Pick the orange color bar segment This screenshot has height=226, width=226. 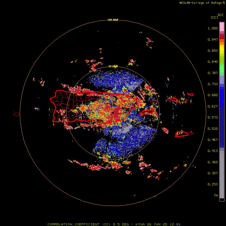click(222, 43)
